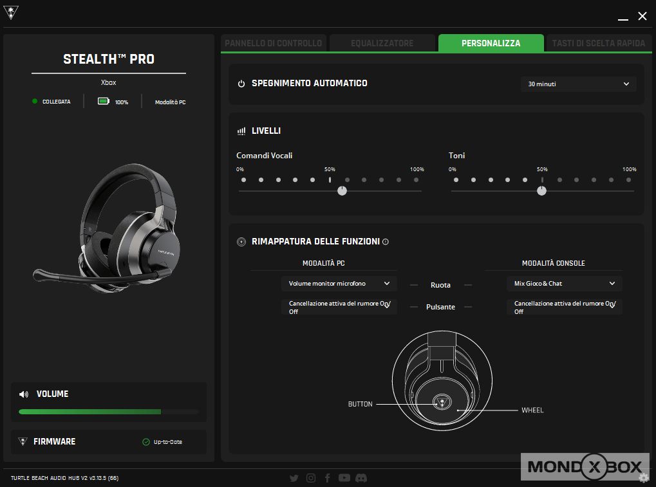The height and width of the screenshot is (487, 656).
Task: Open the YouTube channel icon
Action: click(344, 478)
